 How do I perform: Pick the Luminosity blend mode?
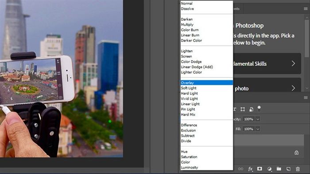pos(189,167)
